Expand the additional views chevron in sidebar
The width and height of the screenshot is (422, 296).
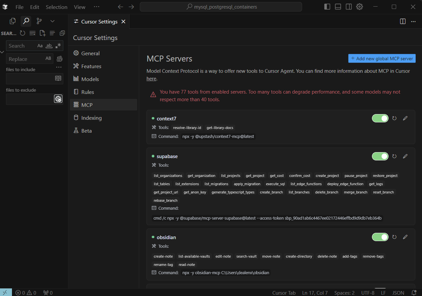pos(53,21)
